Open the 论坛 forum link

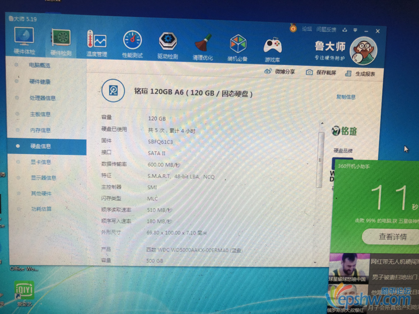point(307,29)
